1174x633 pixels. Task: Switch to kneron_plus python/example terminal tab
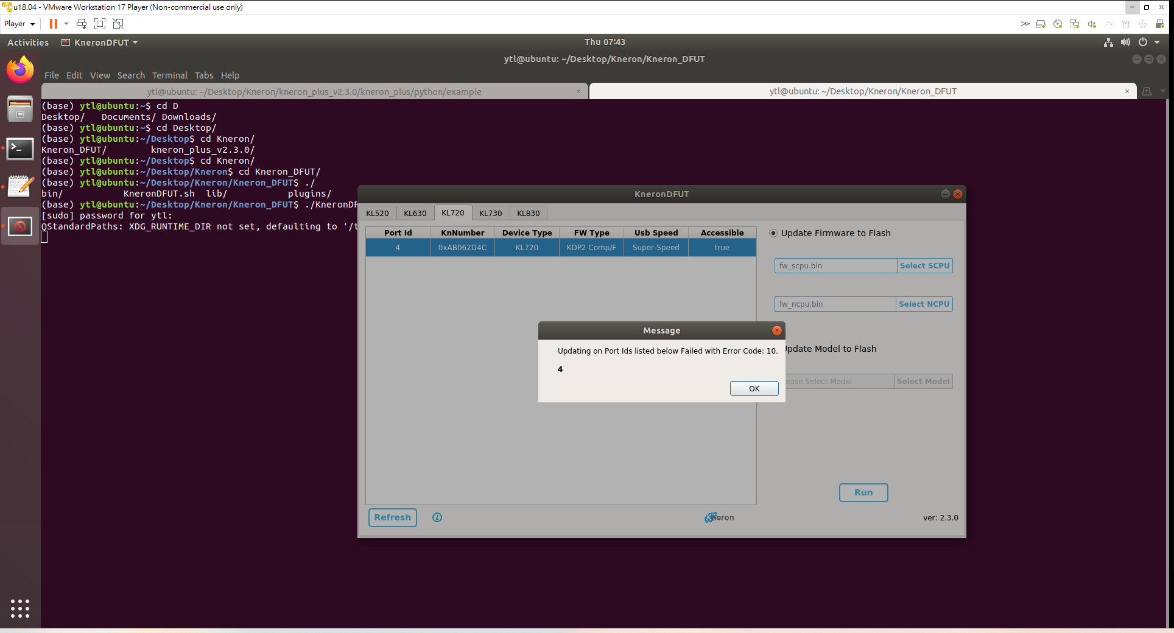coord(314,91)
